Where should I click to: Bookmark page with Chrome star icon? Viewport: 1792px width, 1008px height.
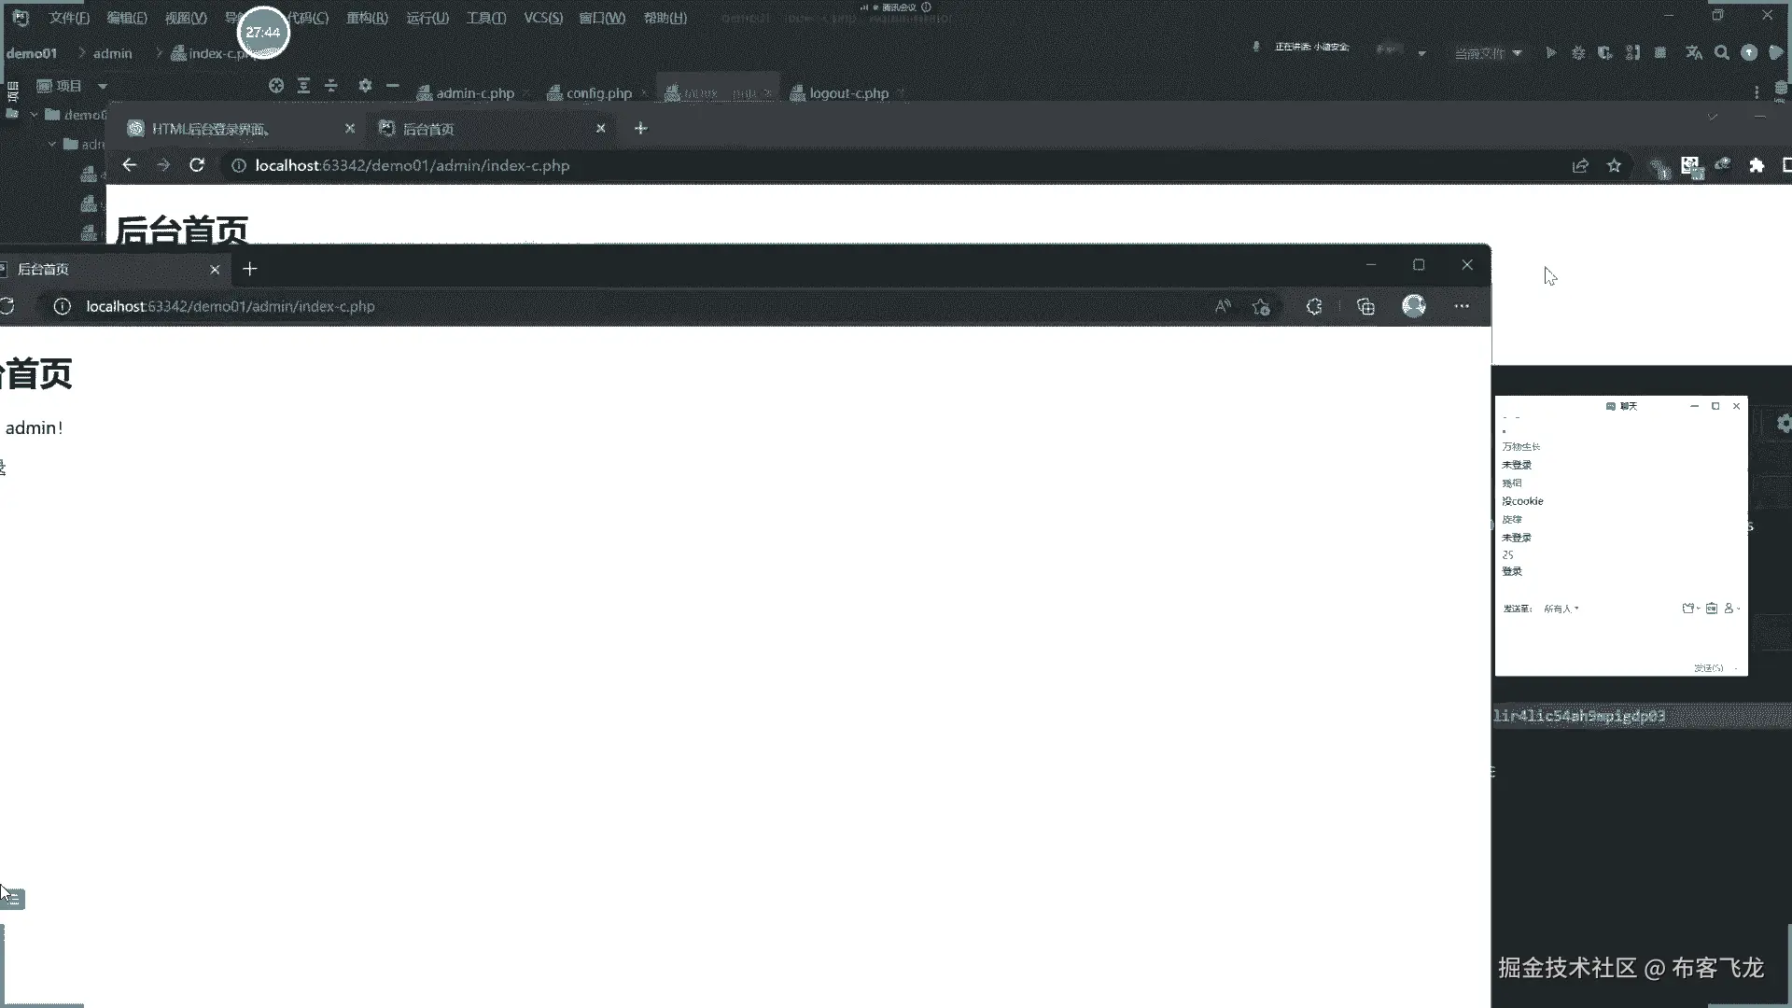coord(1614,165)
